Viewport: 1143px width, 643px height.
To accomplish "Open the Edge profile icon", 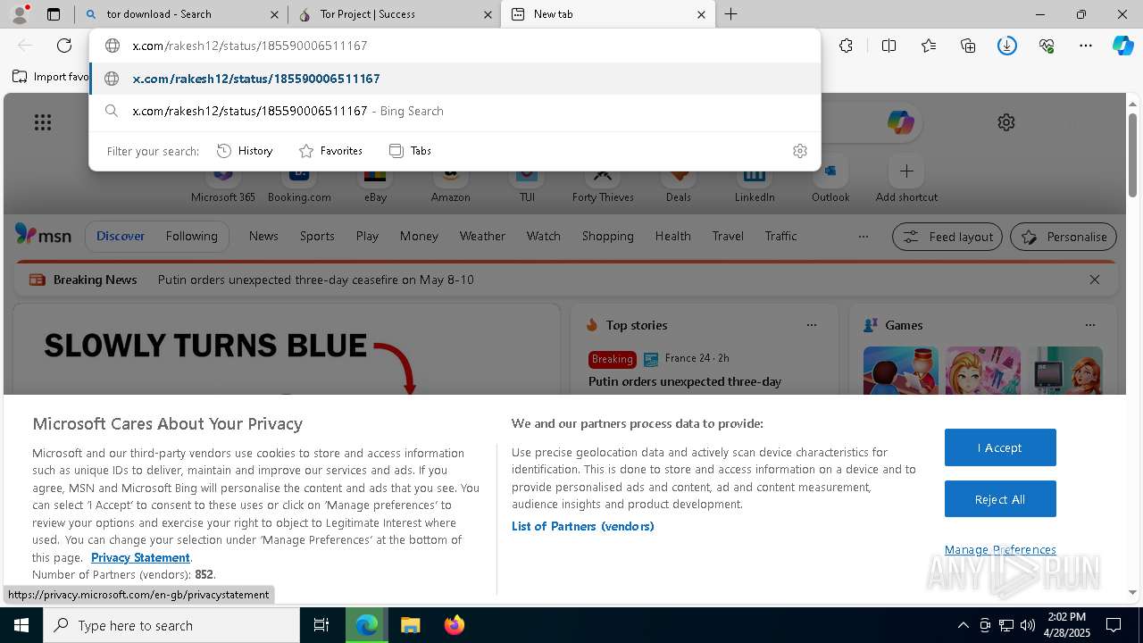I will [x=20, y=14].
